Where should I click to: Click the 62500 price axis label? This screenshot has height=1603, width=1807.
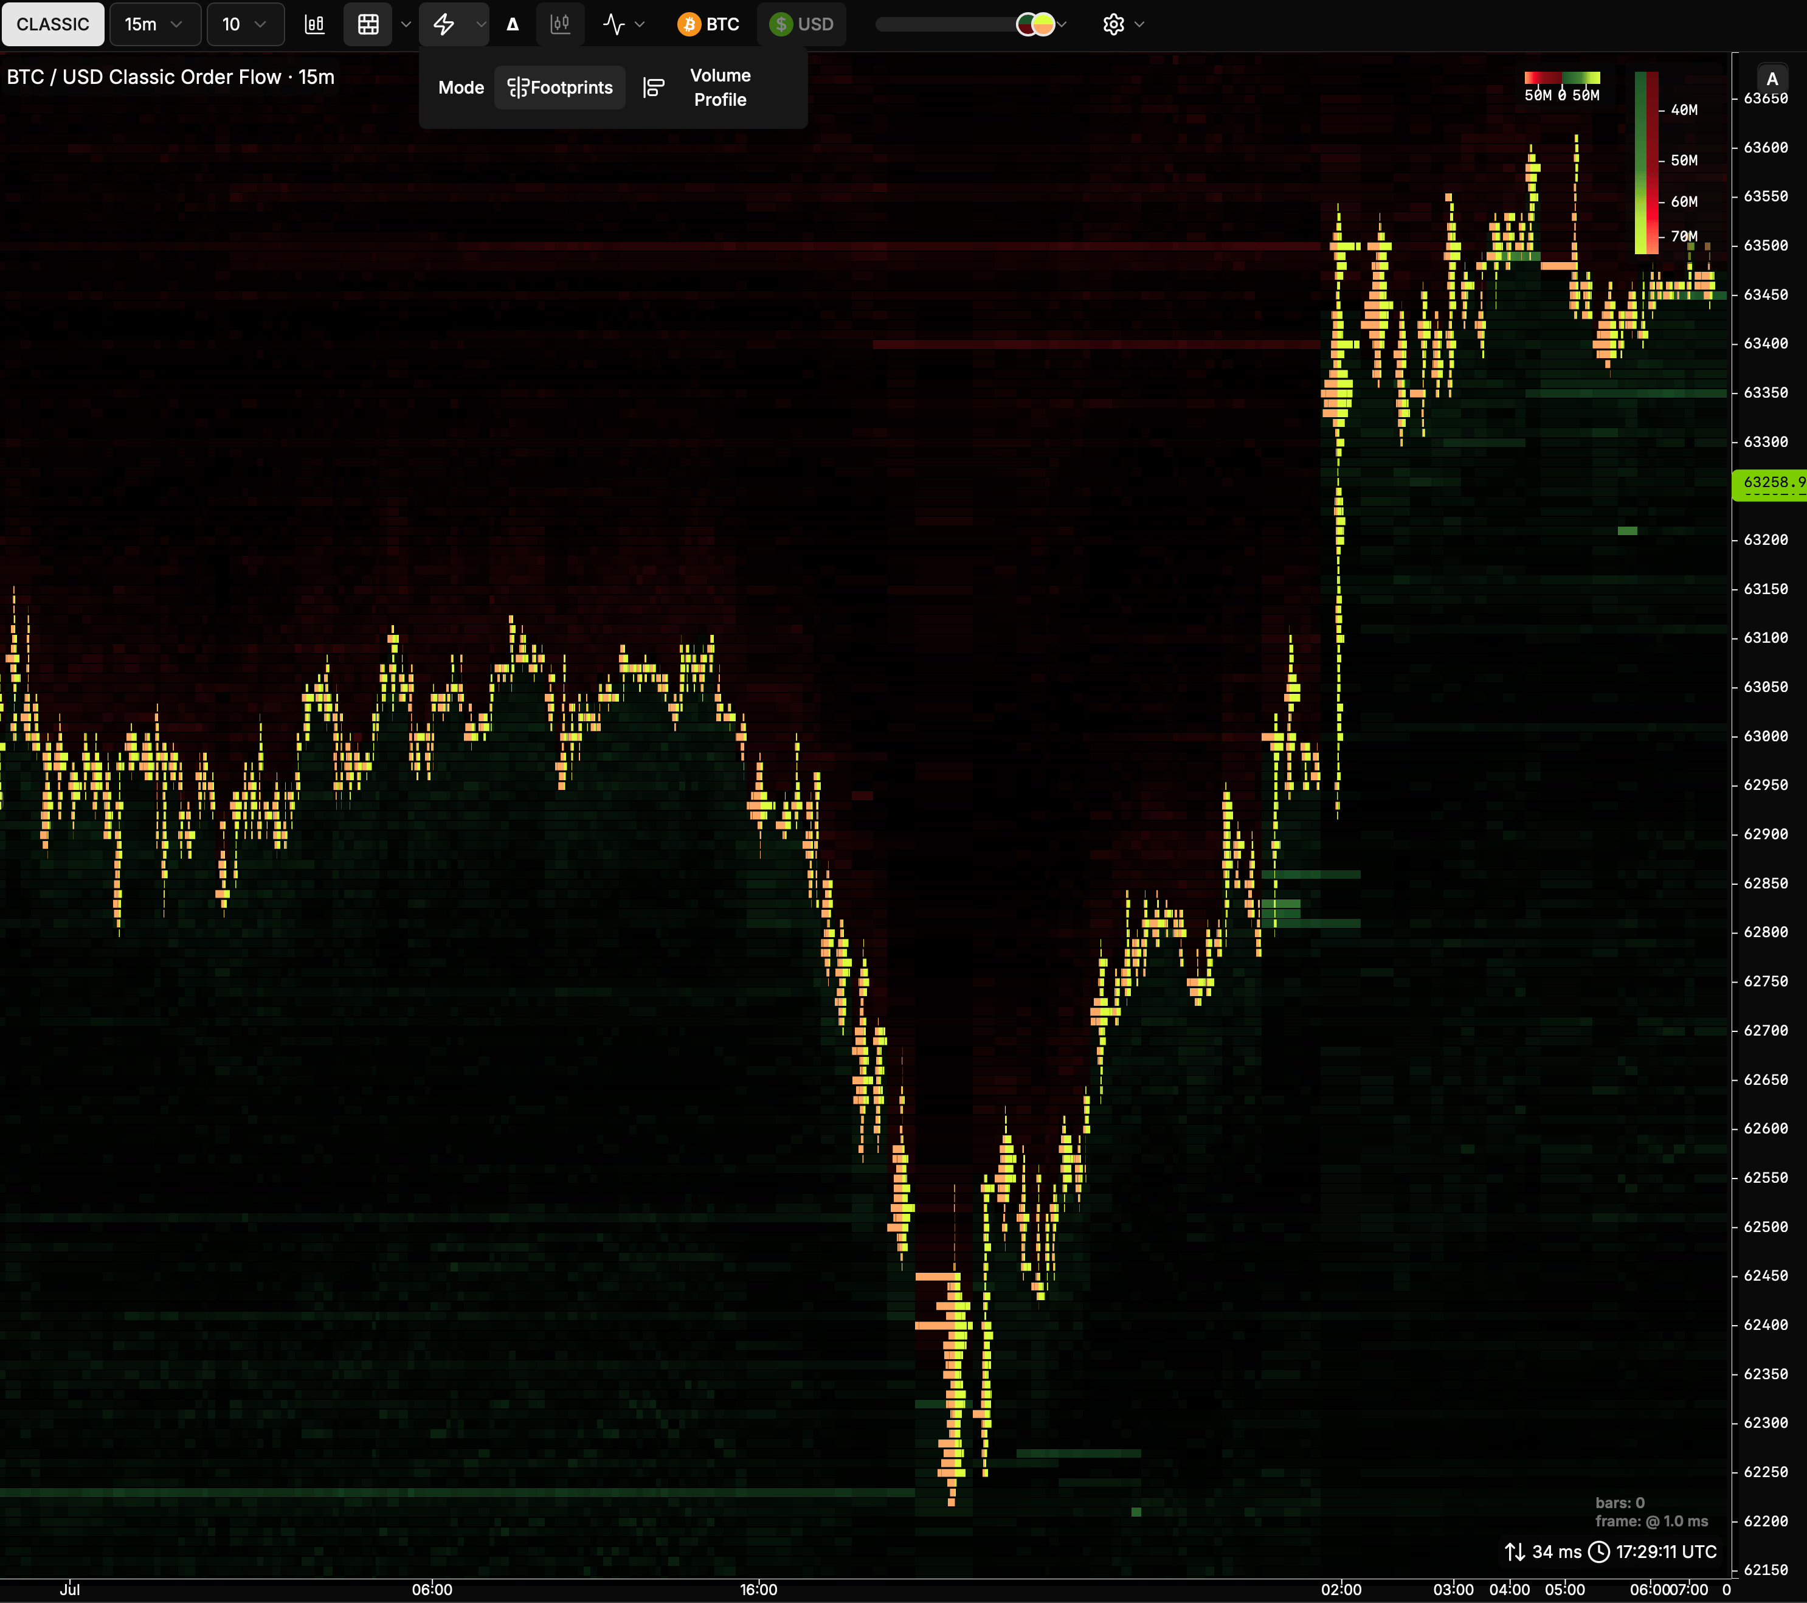tap(1766, 1227)
